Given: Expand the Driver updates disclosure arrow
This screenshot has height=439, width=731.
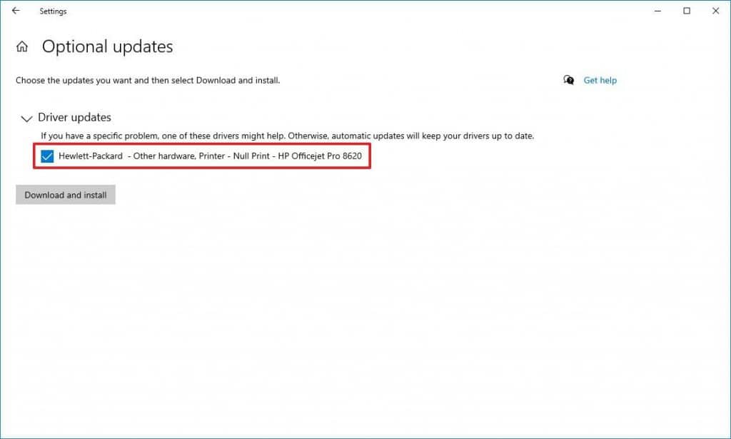Looking at the screenshot, I should (x=26, y=118).
